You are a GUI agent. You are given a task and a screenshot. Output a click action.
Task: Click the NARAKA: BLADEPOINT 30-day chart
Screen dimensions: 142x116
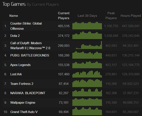coord(87,92)
